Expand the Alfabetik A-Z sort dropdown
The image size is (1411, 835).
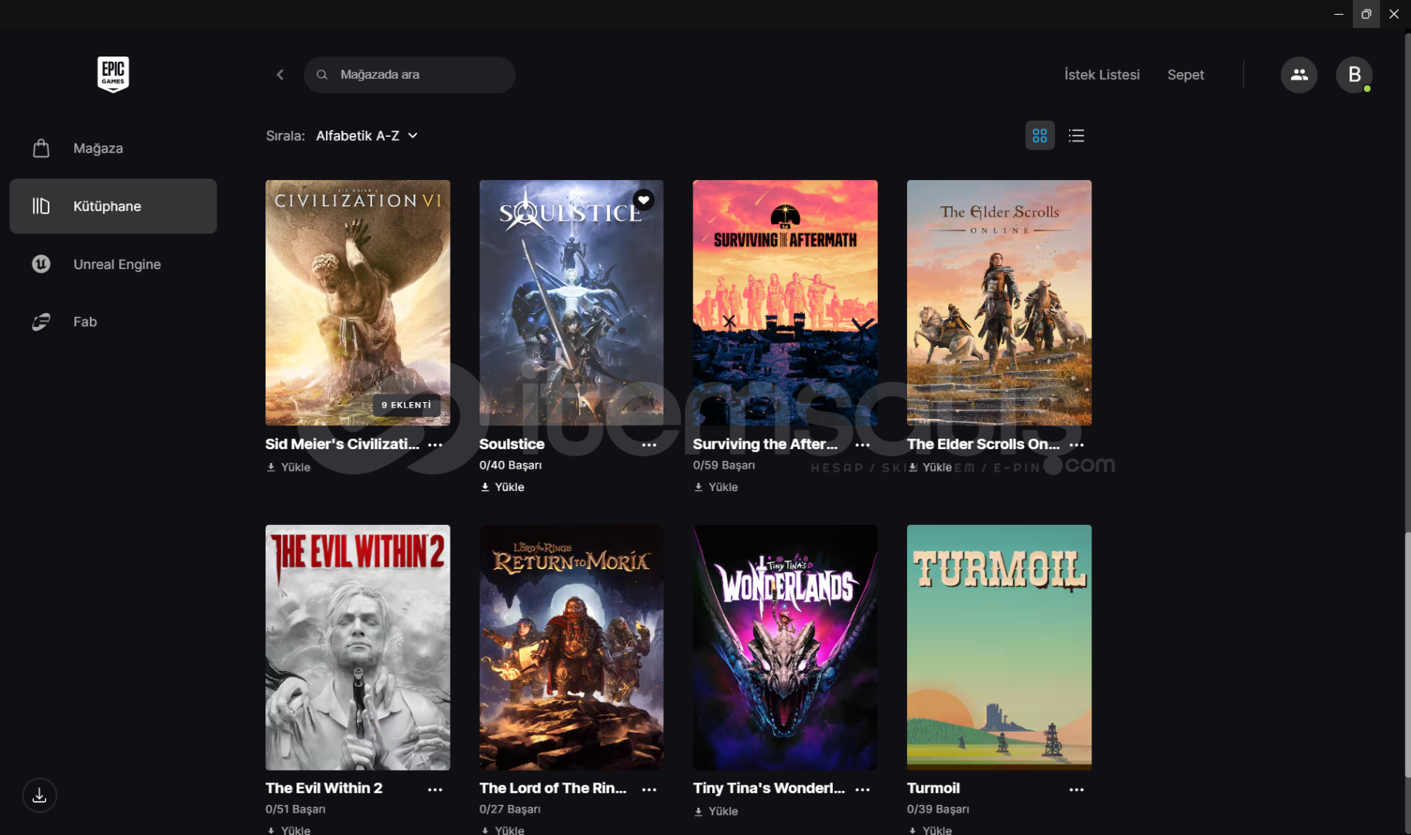[367, 136]
